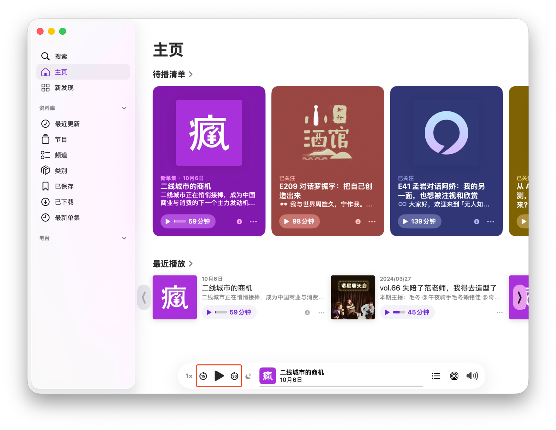Download the E209 对话罗振宇 episode
The width and height of the screenshot is (556, 430).
[358, 221]
